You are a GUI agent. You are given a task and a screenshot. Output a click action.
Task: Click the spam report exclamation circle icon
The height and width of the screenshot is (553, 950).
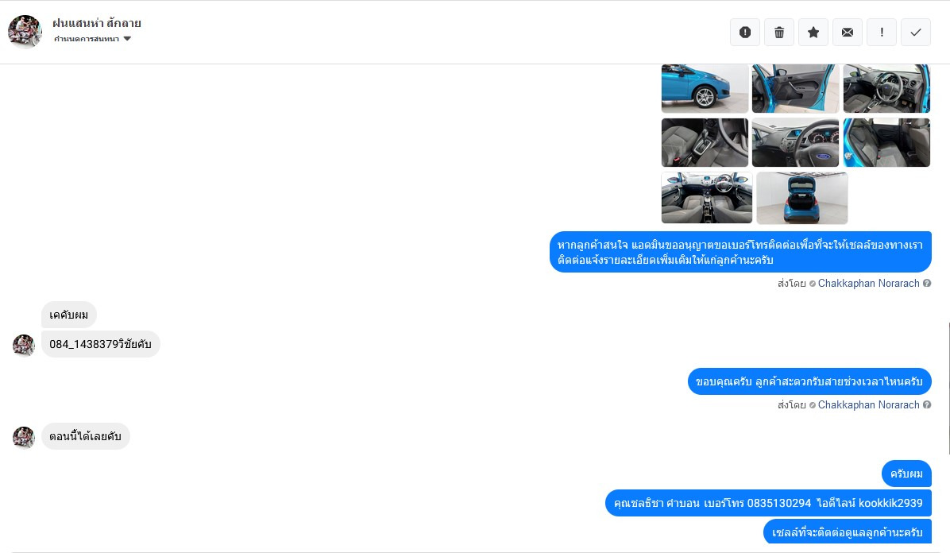coord(745,32)
